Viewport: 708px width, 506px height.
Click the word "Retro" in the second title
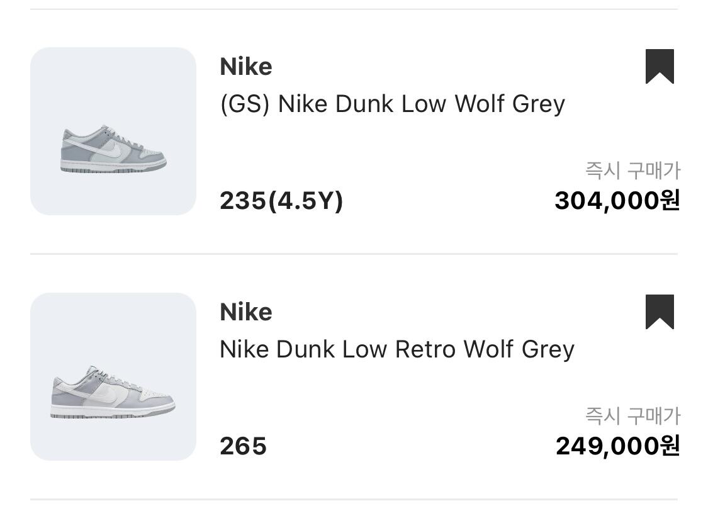(x=425, y=349)
